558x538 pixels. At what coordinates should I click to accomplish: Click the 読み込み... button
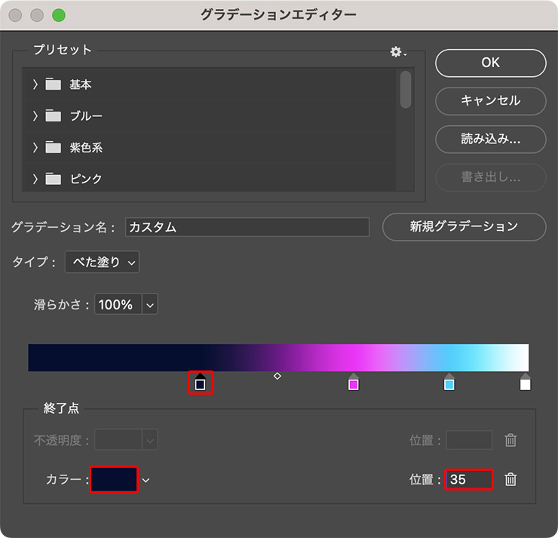[x=491, y=140]
